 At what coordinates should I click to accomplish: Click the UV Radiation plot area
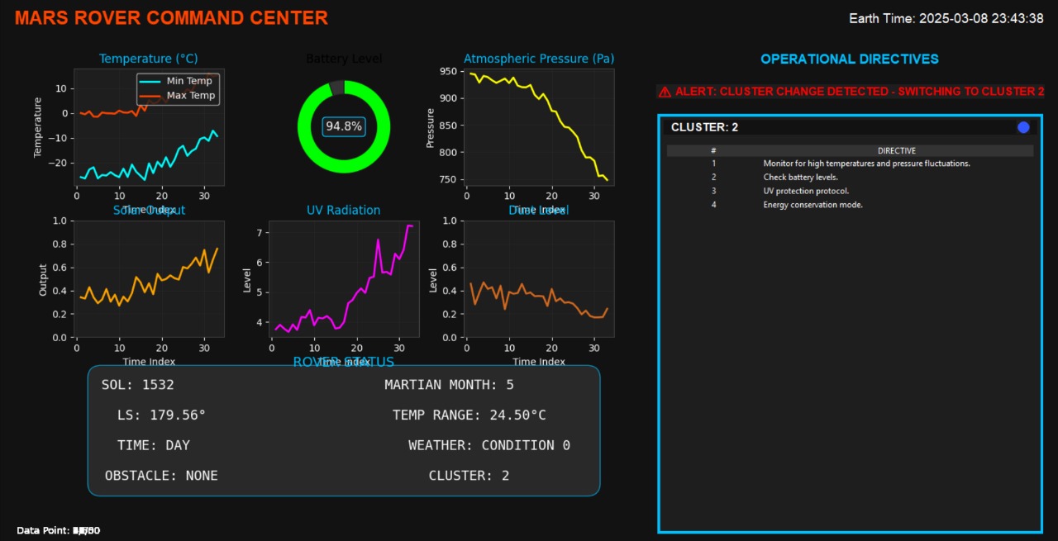(344, 278)
